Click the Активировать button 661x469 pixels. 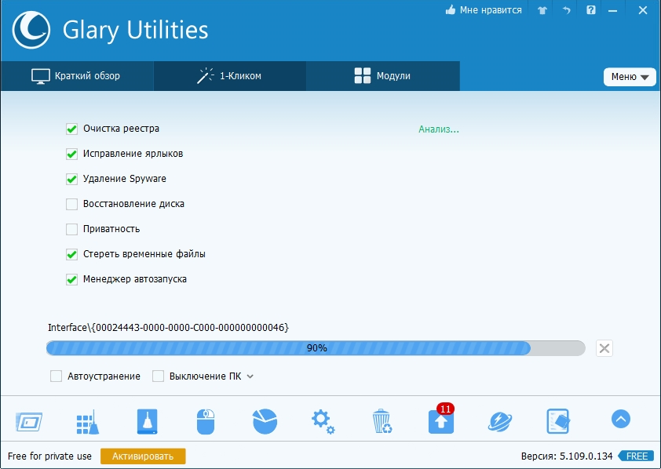point(143,456)
